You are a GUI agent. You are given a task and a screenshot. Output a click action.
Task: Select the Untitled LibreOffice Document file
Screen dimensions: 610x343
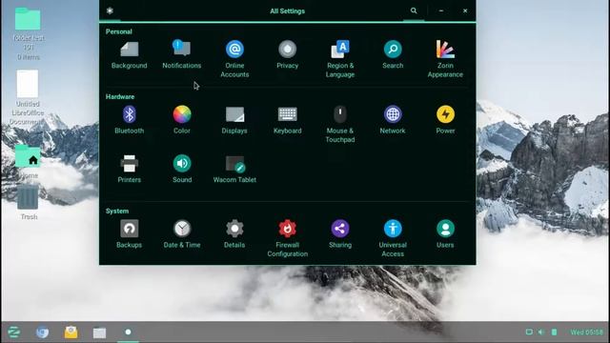coord(28,97)
